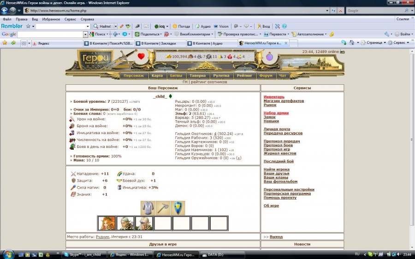Switch to the Skype taskbar window

tap(84, 255)
